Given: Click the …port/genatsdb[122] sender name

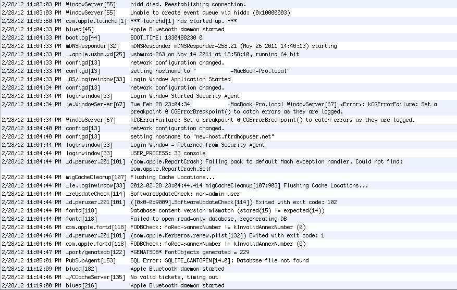Looking at the screenshot, I should [x=95, y=252].
